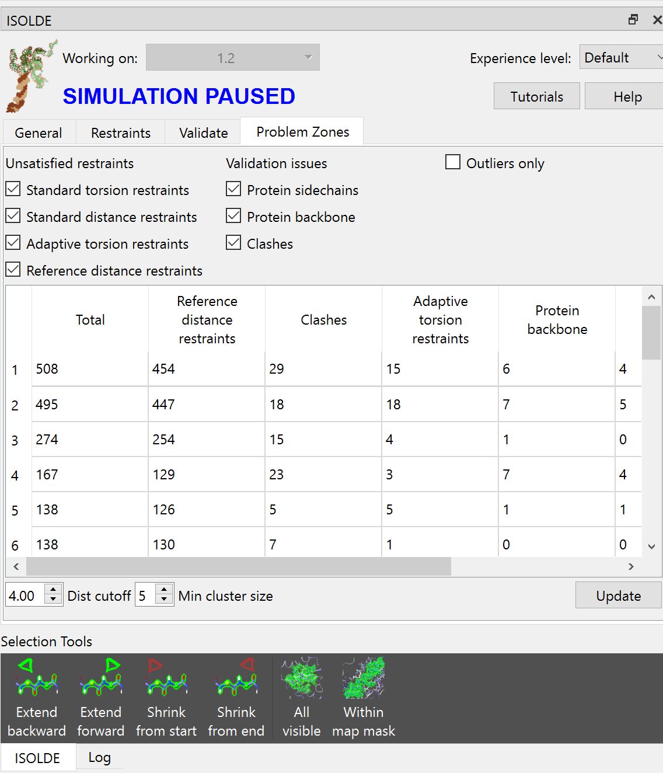The image size is (663, 773).
Task: Select row 2 by its row number
Action: click(x=15, y=405)
